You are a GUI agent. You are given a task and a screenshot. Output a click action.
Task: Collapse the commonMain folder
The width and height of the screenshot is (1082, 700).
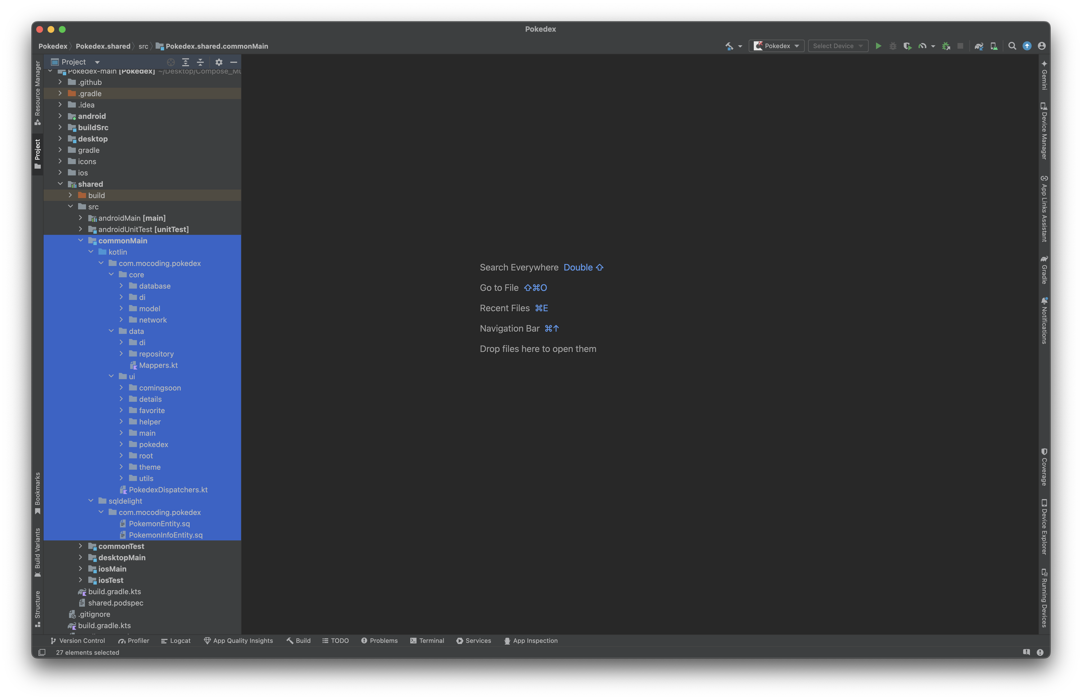pos(80,241)
